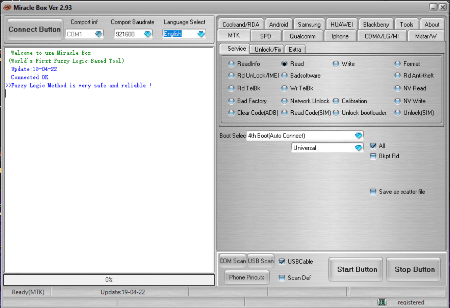Open the Boot Select 4th Boot dropdown
The width and height of the screenshot is (450, 308).
[x=358, y=135]
